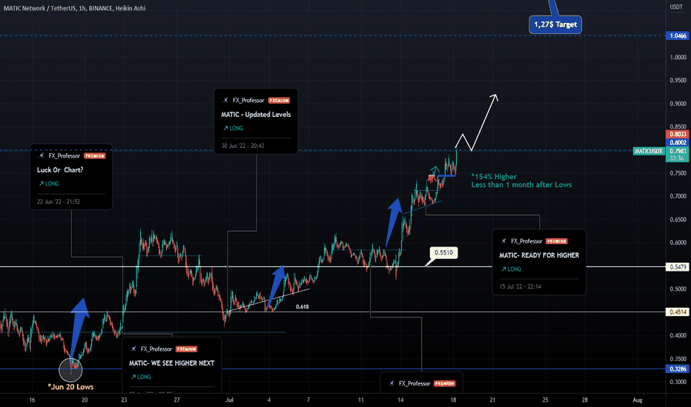Click the 0.4514 horizontal line price tag

pyautogui.click(x=678, y=312)
